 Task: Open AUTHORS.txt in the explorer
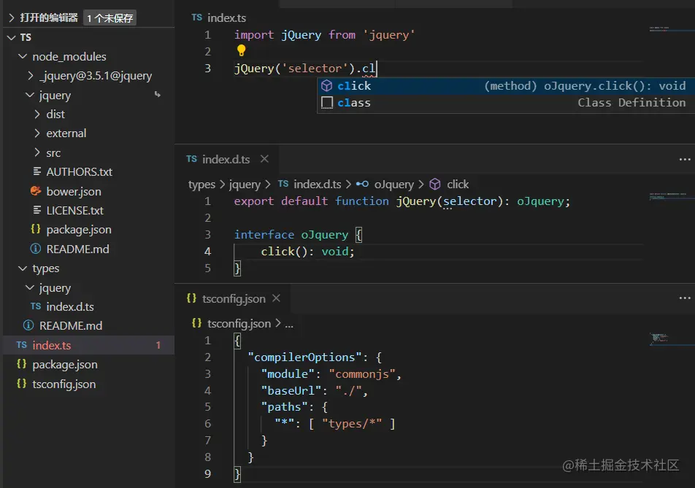point(80,172)
